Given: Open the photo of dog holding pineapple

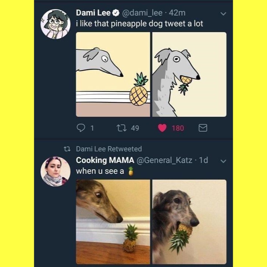Looking at the screenshot, I should click(x=189, y=221).
